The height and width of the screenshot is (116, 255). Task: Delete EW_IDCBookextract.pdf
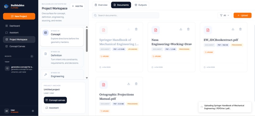(x=240, y=29)
